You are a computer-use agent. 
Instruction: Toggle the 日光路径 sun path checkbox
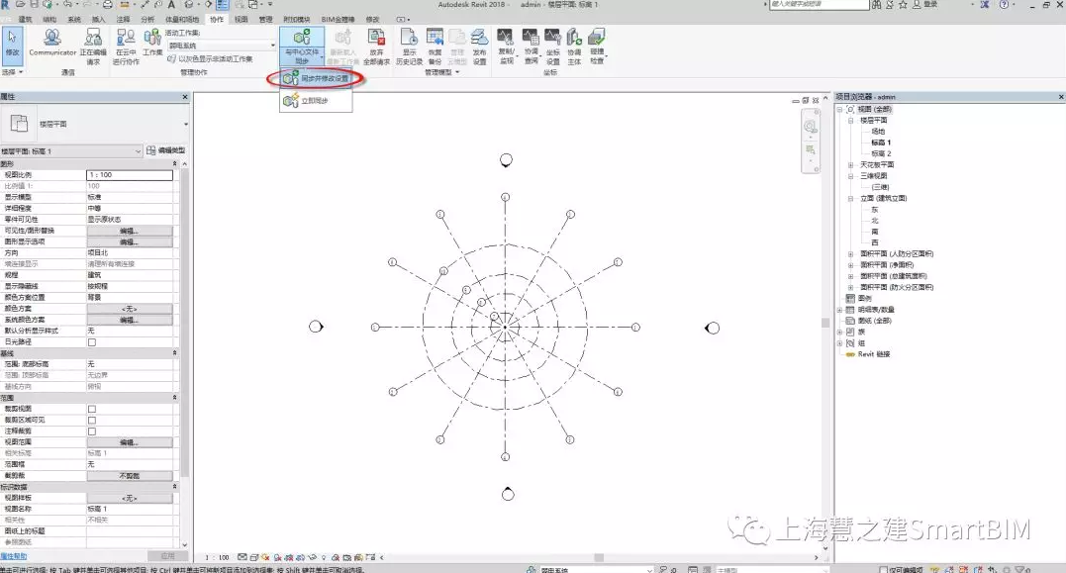[x=92, y=341]
